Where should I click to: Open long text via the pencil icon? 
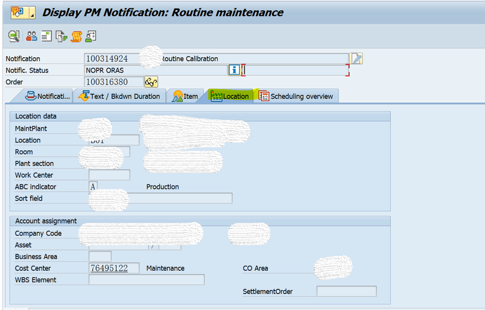(x=356, y=59)
